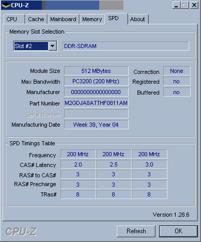
Task: Click the TRas# label
Action: pyautogui.click(x=49, y=194)
